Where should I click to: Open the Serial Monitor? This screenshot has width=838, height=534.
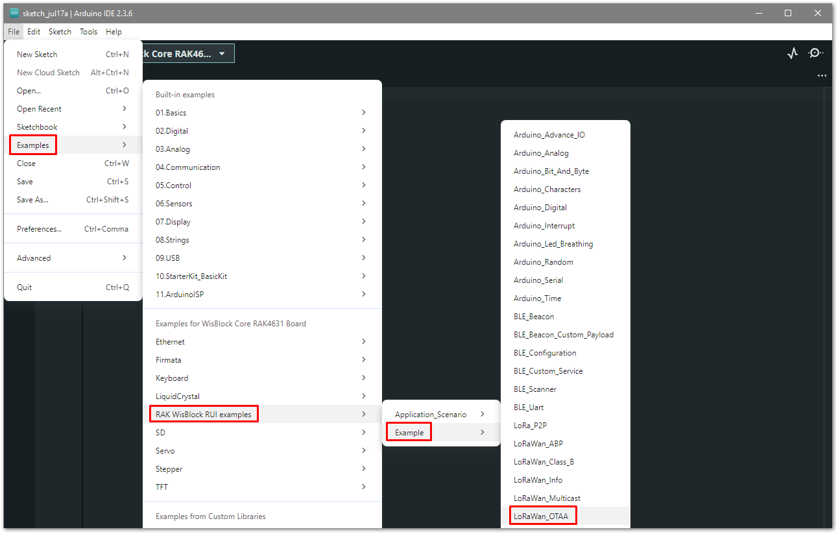tap(815, 53)
